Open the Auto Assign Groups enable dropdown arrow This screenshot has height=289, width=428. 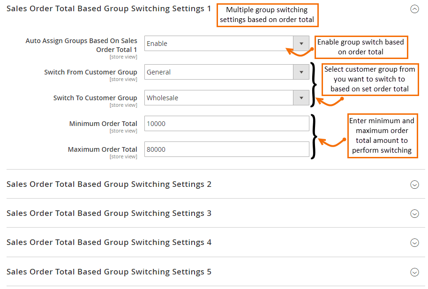coord(301,43)
